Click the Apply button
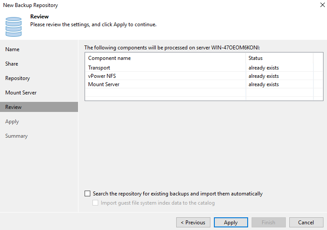Viewport: 327px width, 230px height. (231, 222)
